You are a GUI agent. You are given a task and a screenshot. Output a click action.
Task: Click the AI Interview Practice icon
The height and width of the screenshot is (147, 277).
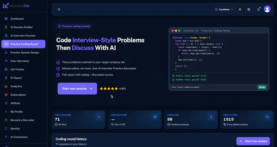[6, 36]
